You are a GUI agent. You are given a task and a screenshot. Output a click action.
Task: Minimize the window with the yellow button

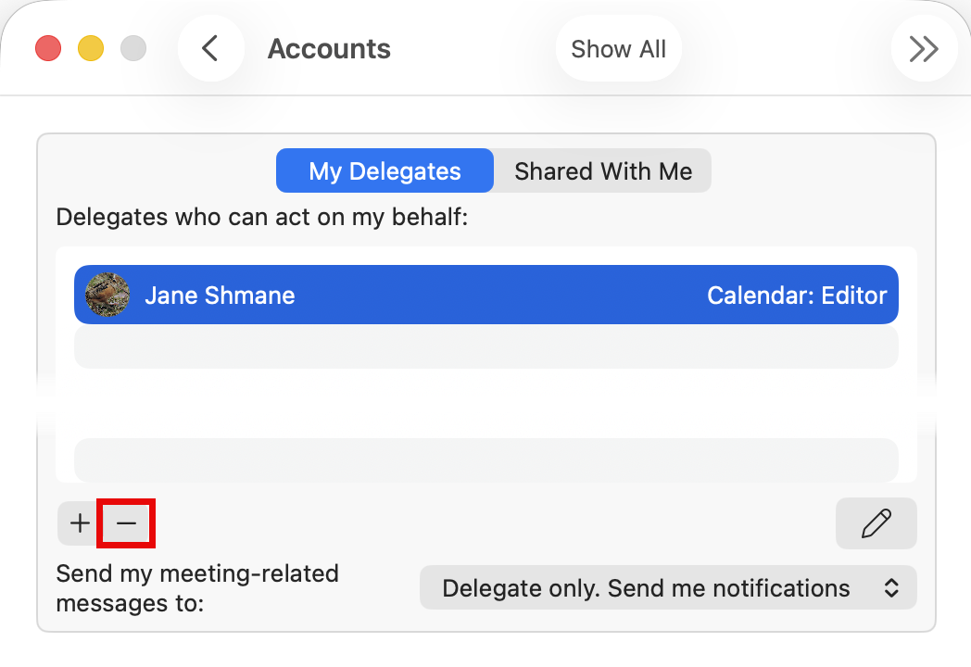90,48
